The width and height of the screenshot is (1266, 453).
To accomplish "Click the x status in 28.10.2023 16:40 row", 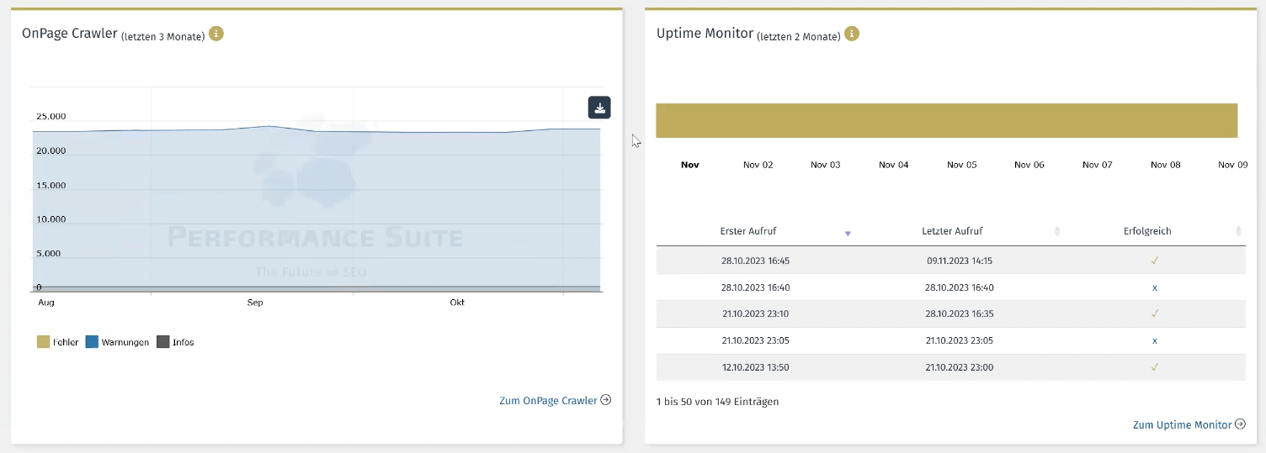I will click(x=1154, y=287).
